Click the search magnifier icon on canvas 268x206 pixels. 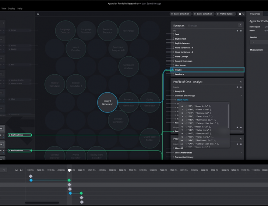click(x=38, y=14)
